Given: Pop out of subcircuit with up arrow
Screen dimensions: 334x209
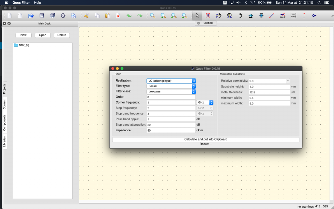Looking at the screenshot, I should pos(261,16).
